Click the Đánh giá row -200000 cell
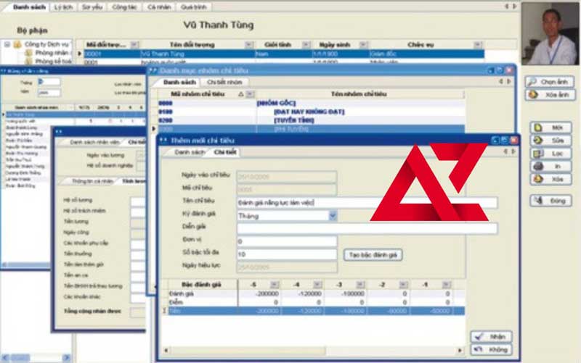Image resolution: width=581 pixels, height=363 pixels. 259,293
